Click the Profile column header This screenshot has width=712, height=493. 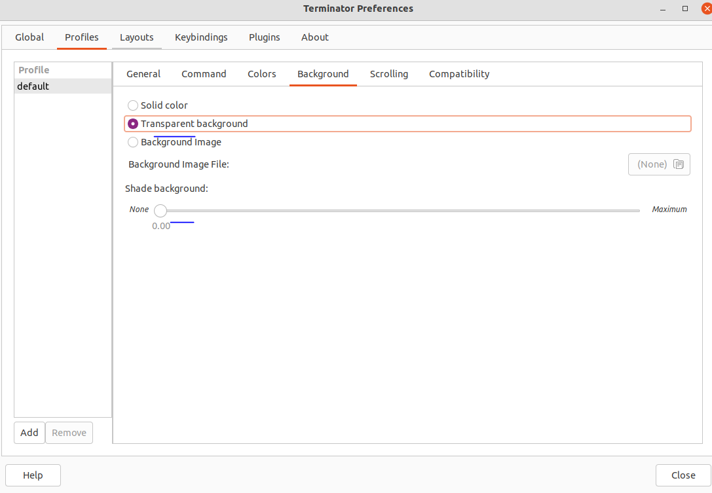[63, 70]
